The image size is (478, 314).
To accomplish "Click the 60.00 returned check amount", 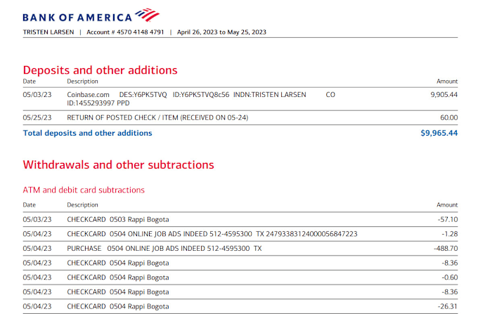I will tap(448, 117).
